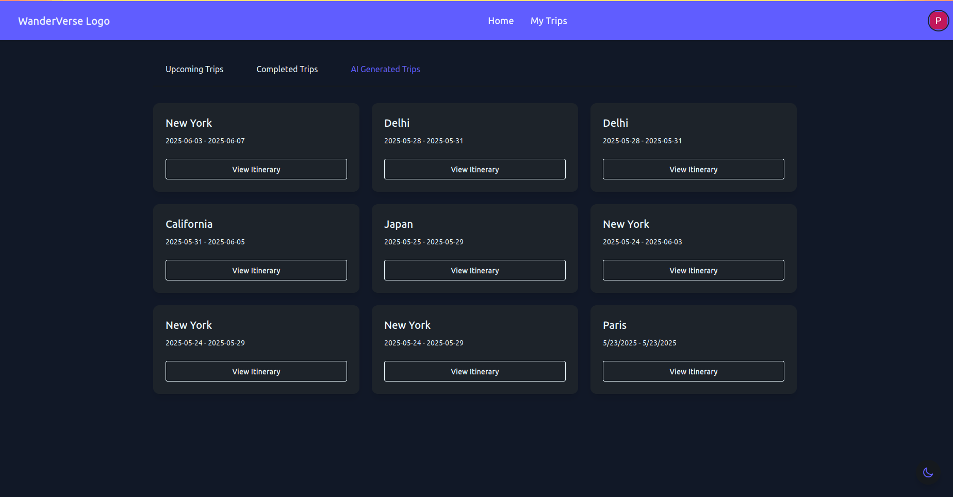View itinerary for the Japan trip
The width and height of the screenshot is (953, 497).
tap(474, 270)
